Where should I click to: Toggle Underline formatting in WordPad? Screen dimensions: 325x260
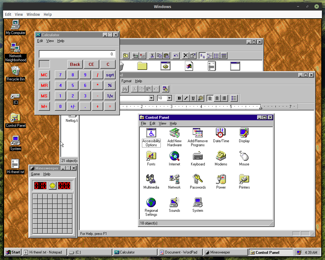tap(193, 98)
